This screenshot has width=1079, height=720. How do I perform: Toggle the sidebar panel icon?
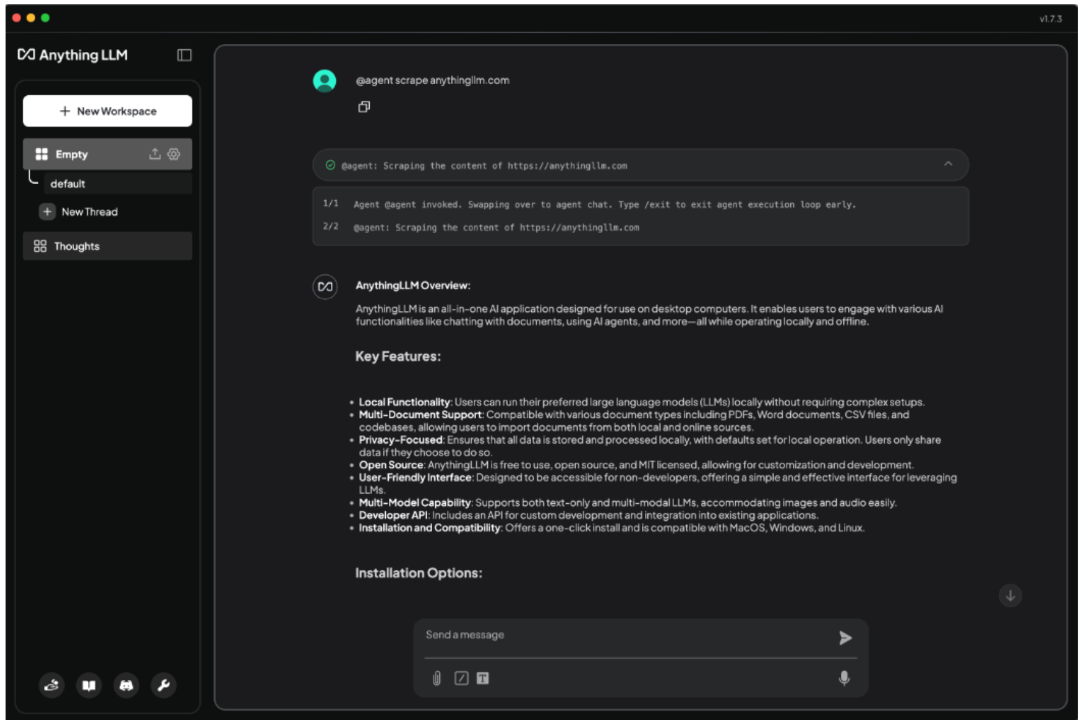(x=184, y=55)
